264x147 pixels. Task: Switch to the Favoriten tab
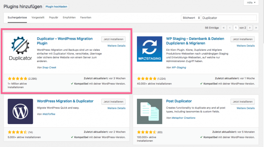click(86, 18)
